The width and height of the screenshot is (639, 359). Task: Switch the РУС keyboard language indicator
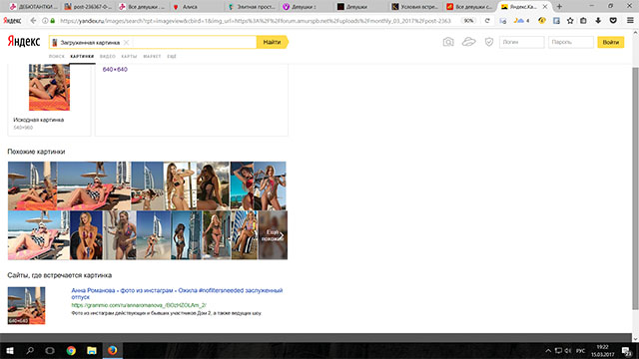[x=581, y=351]
